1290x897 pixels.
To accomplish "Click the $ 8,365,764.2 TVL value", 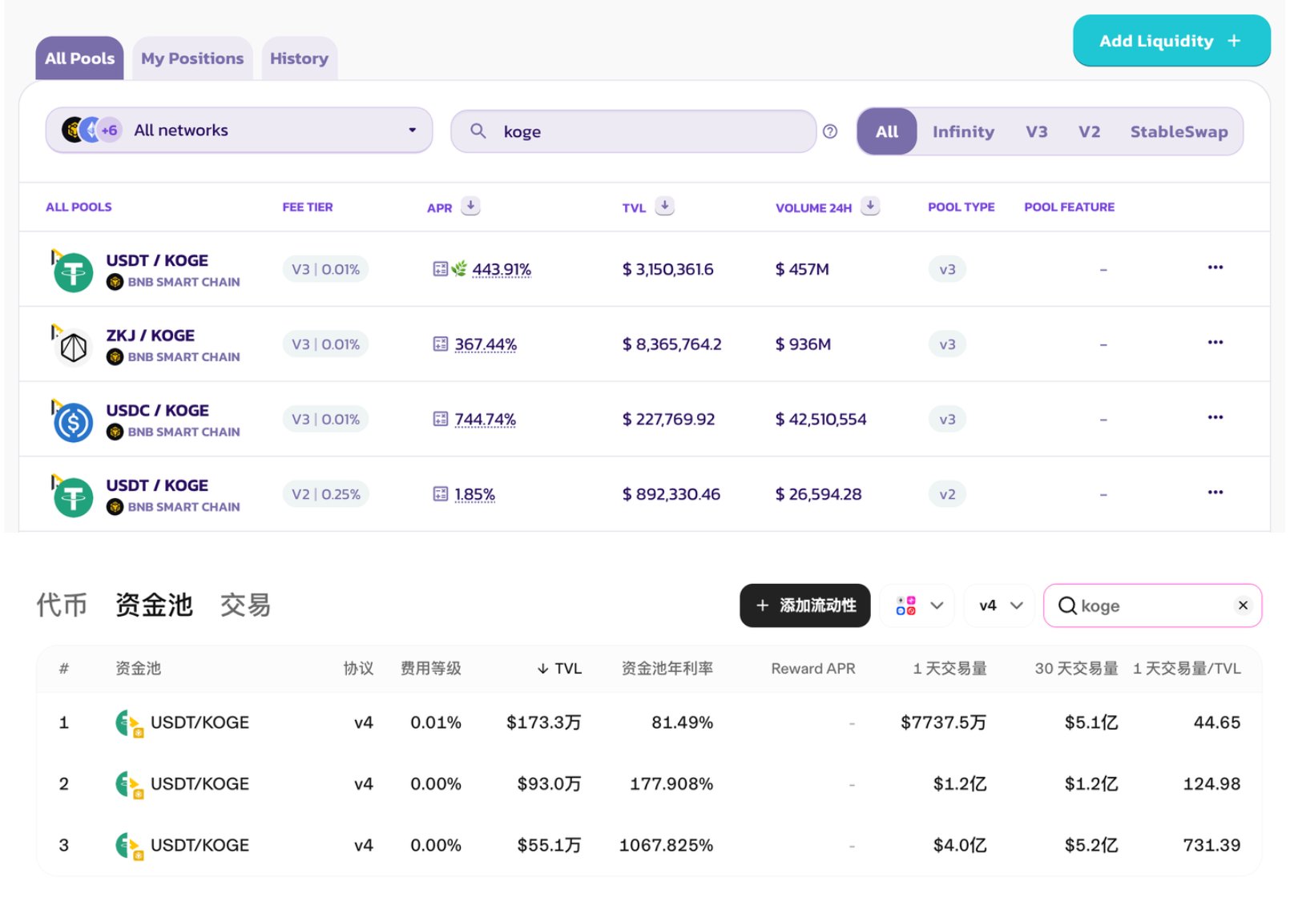I will click(671, 344).
